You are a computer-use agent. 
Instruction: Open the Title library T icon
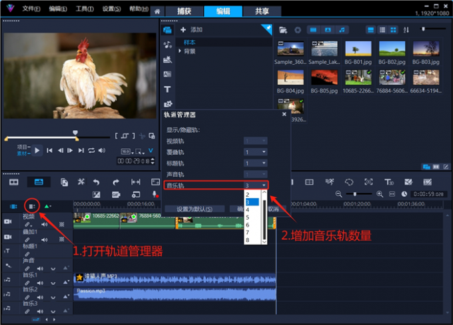click(x=167, y=89)
